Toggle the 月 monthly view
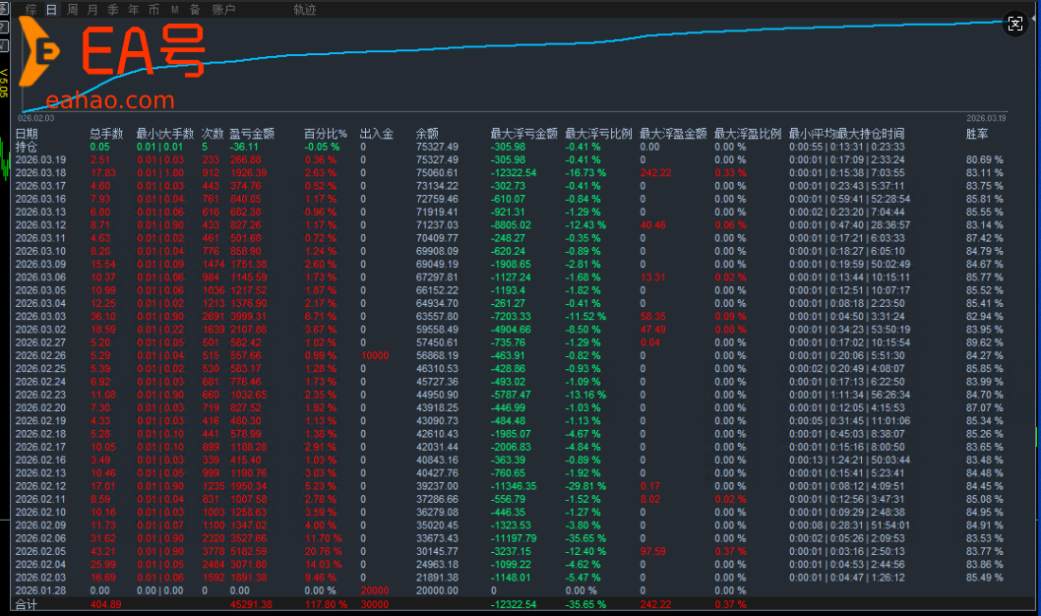 [91, 9]
